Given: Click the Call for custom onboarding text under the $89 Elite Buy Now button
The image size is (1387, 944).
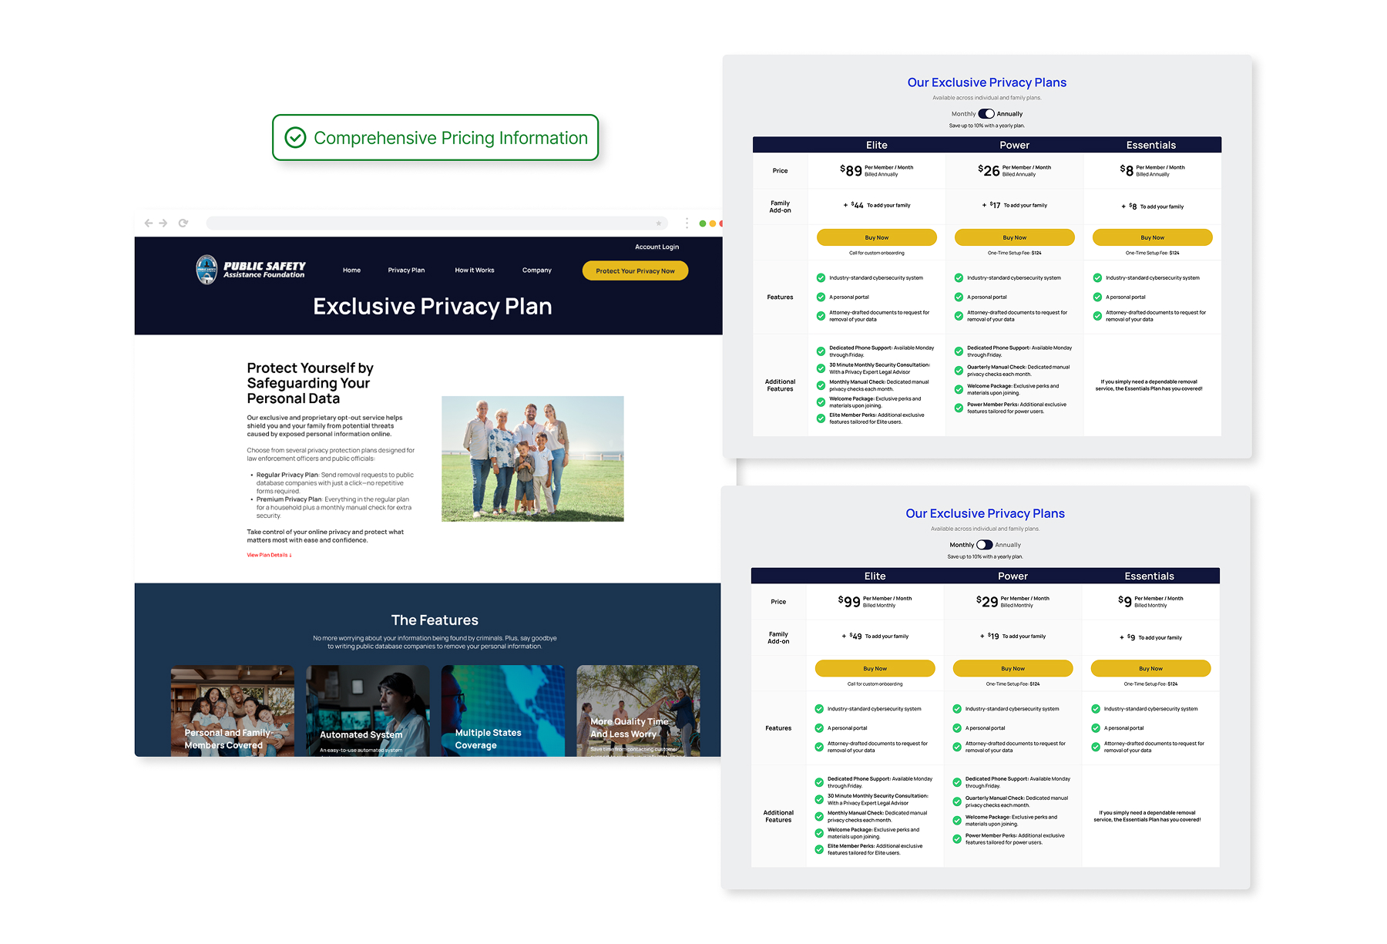Looking at the screenshot, I should tap(877, 253).
